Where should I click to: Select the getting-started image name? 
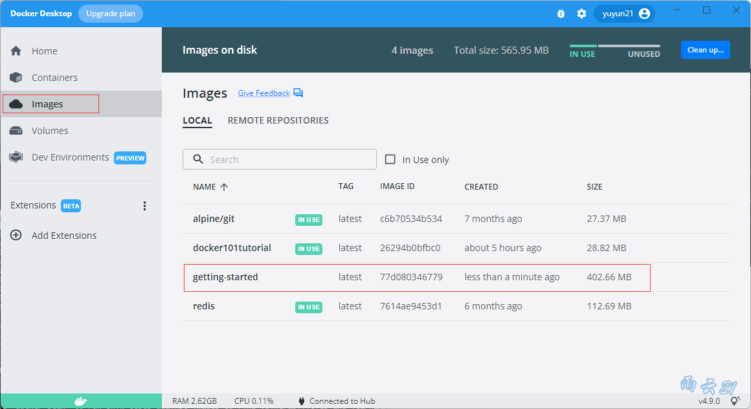pos(225,277)
